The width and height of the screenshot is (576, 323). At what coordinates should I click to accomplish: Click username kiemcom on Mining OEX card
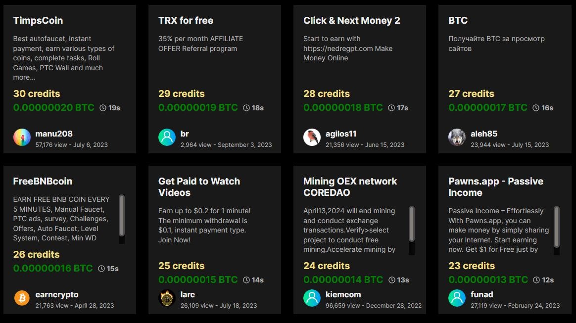tap(343, 294)
